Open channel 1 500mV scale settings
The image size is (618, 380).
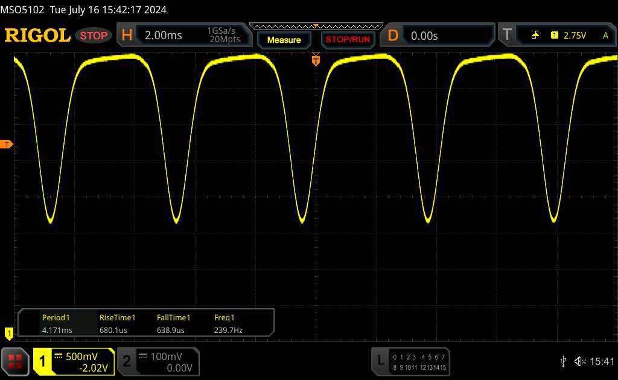point(81,356)
